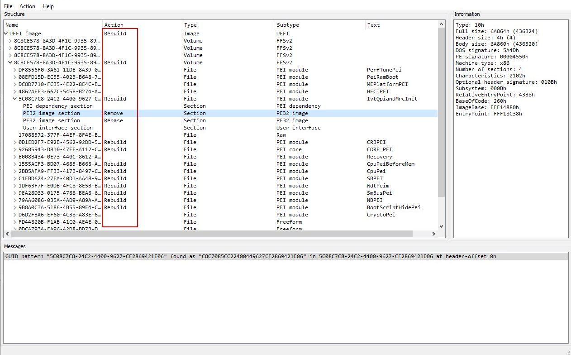The image size is (571, 355).
Task: Expand the DF8556F0 PerfTunePei file
Action: pos(15,70)
